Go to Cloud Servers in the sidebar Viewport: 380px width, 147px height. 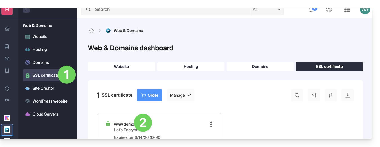(45, 114)
